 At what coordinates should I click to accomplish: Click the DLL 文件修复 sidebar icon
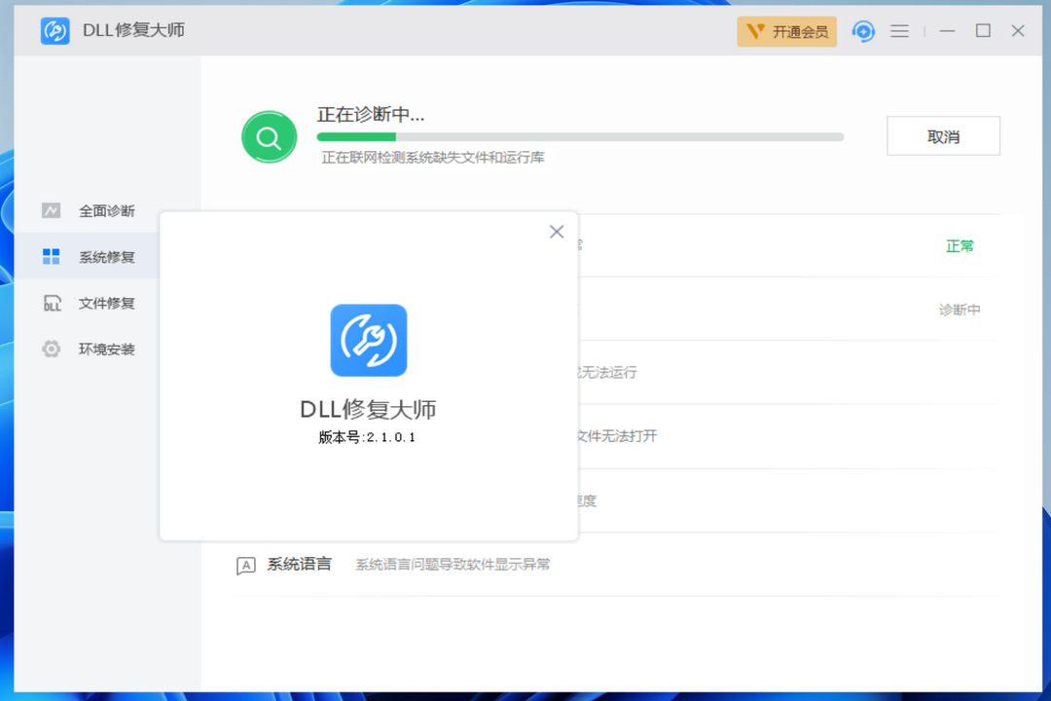pyautogui.click(x=51, y=303)
